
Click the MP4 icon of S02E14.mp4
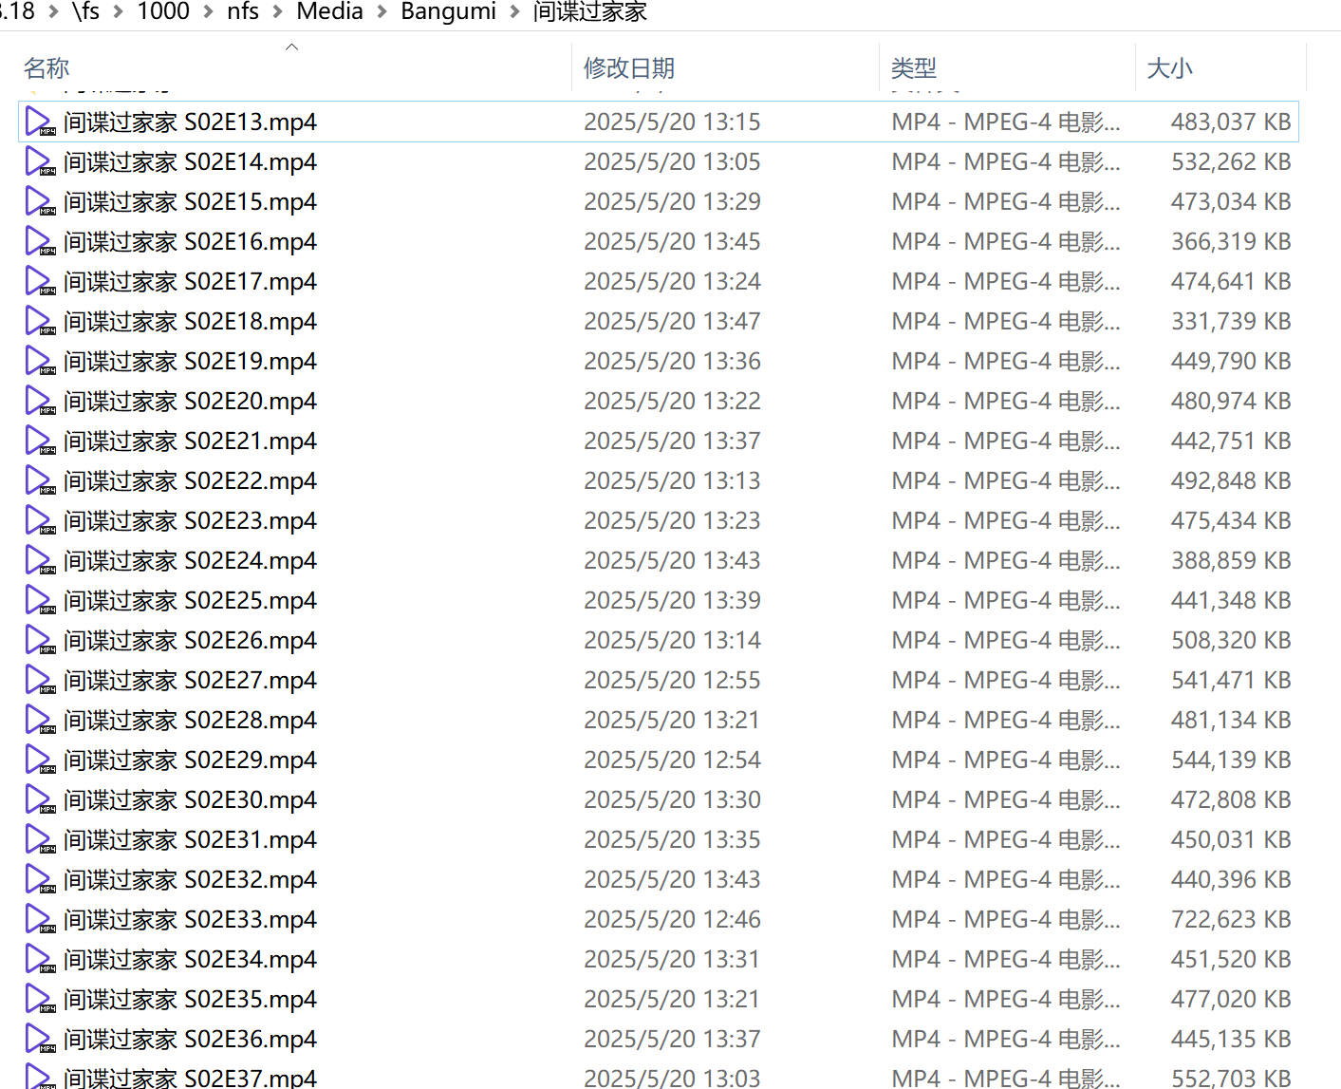click(x=40, y=161)
